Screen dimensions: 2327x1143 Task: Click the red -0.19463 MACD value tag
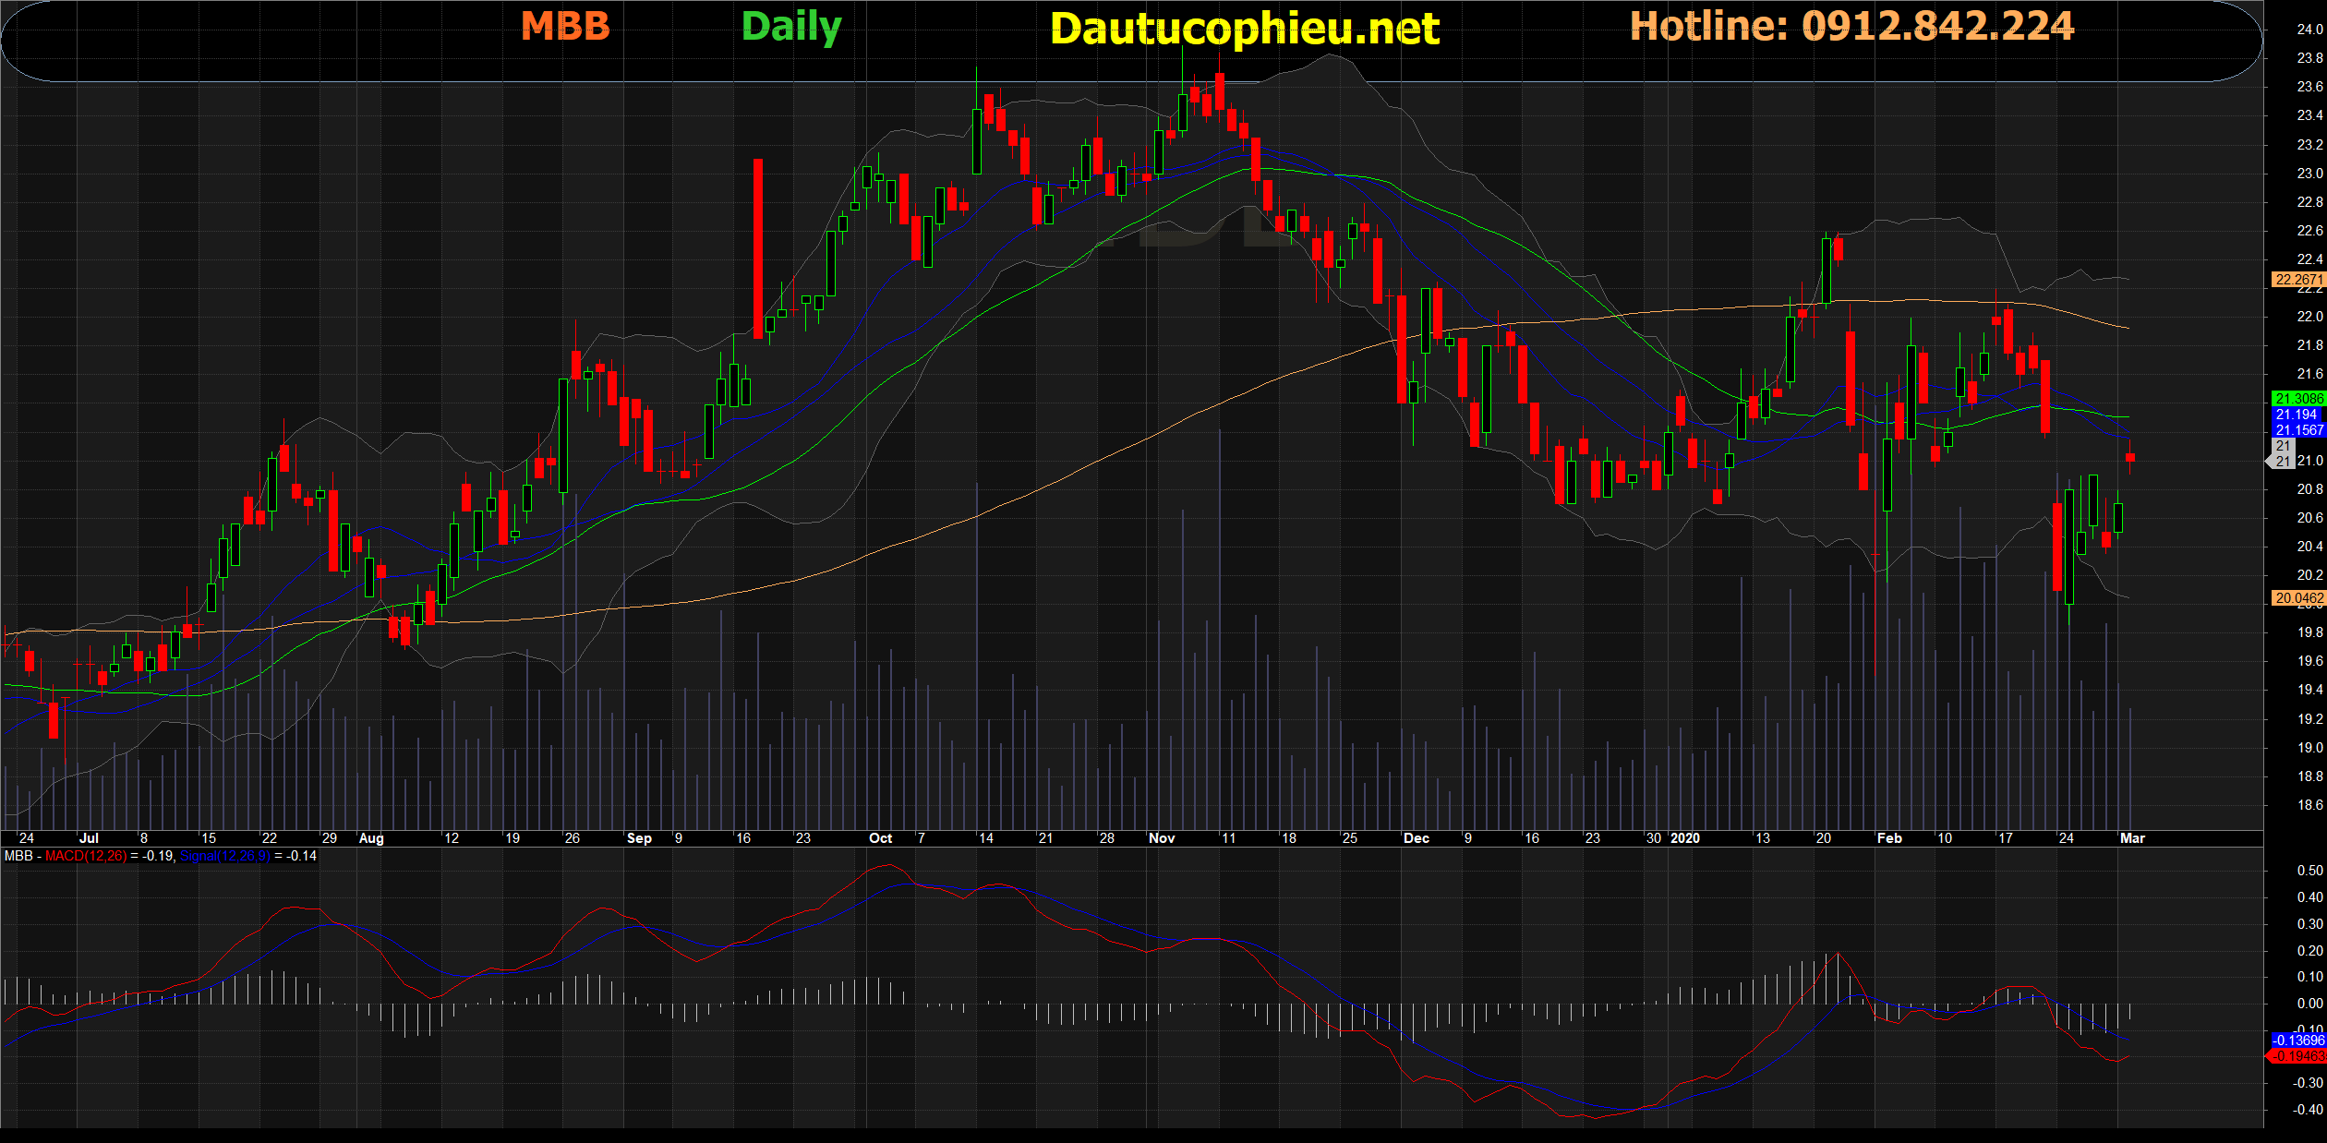click(x=2297, y=1056)
